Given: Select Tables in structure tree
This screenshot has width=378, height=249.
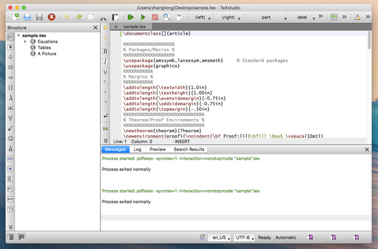Looking at the screenshot, I should coord(44,48).
